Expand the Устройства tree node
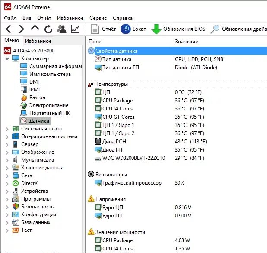This screenshot has width=267, height=253. pos(7,191)
